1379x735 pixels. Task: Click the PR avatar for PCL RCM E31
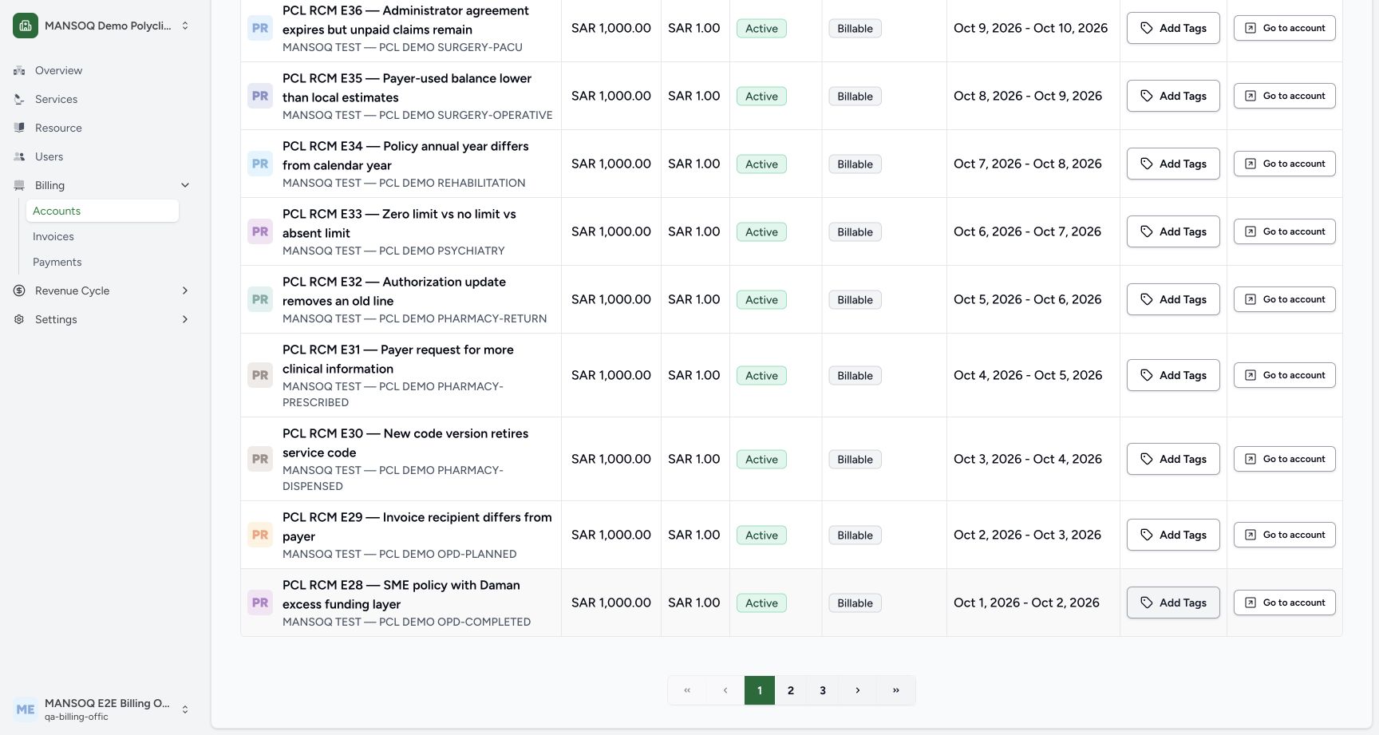260,375
